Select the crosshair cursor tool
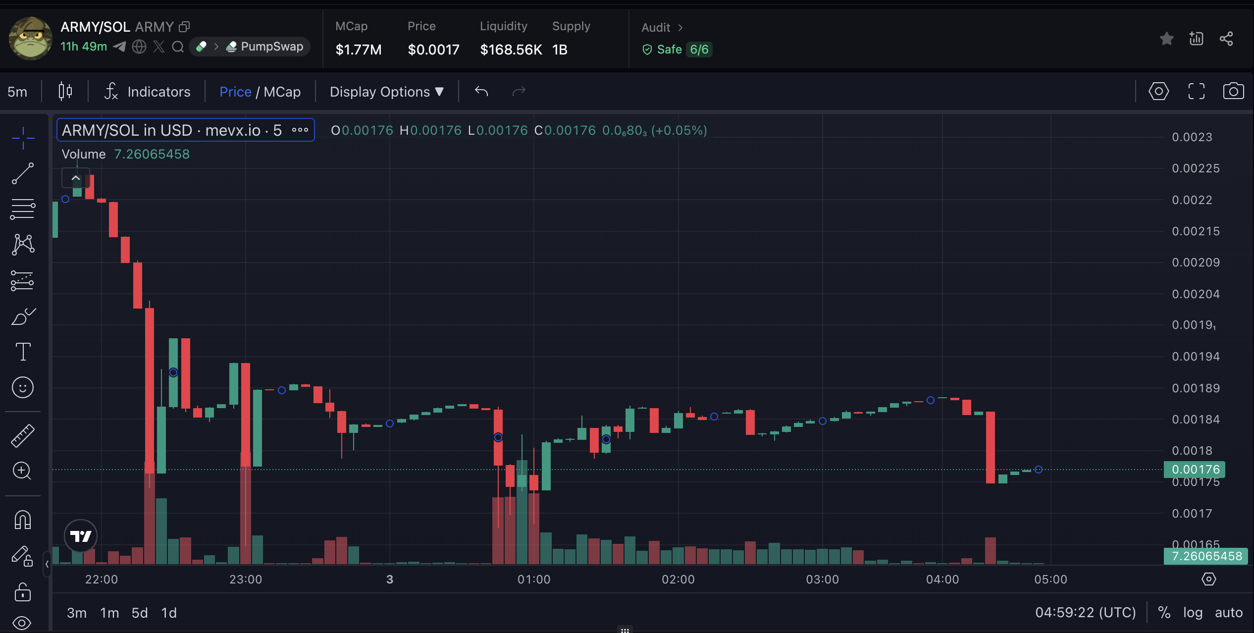This screenshot has width=1254, height=633. click(x=23, y=138)
